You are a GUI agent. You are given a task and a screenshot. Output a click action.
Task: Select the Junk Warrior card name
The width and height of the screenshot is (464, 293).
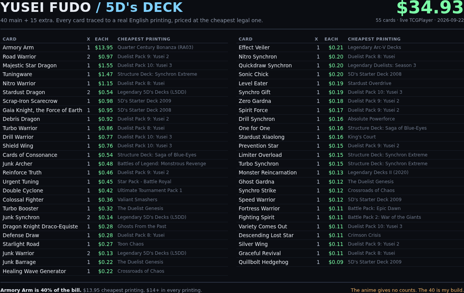coord(18,253)
